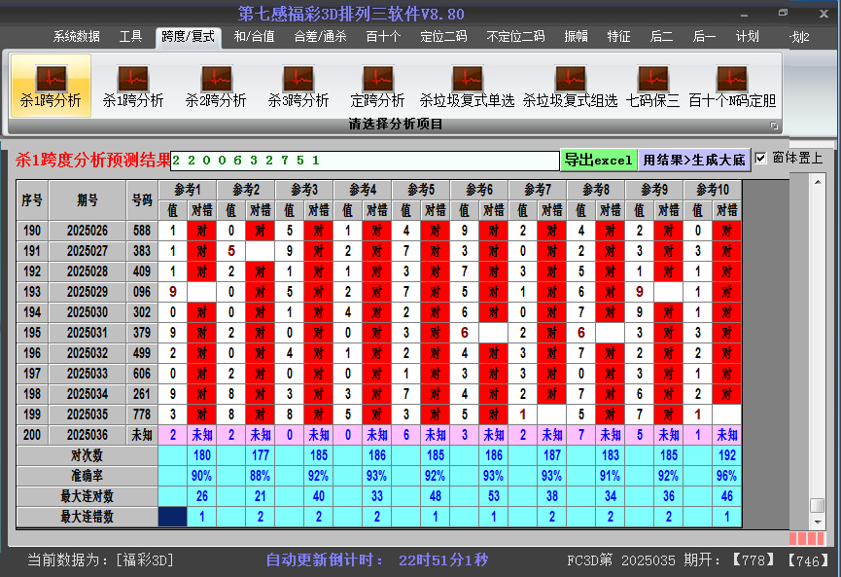
Task: Switch to the 和/合值 tab
Action: click(x=254, y=37)
